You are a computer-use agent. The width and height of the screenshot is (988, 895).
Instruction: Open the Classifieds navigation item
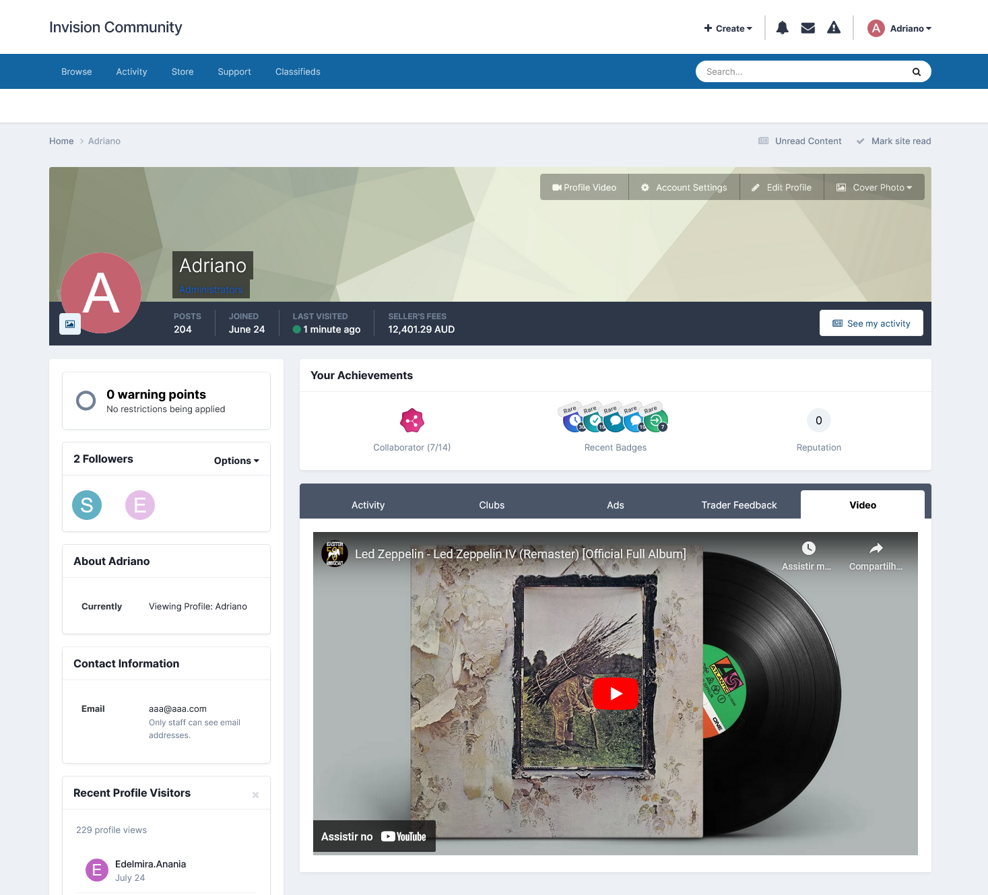coord(298,72)
